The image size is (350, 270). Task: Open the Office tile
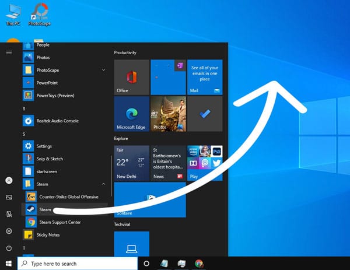pos(132,77)
